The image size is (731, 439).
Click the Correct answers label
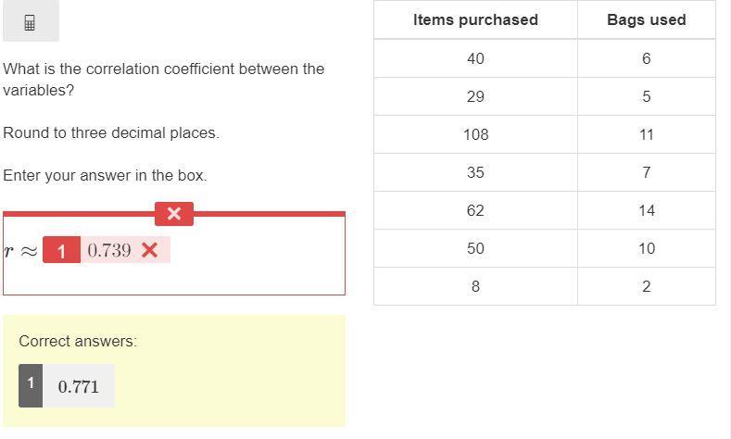click(x=78, y=341)
